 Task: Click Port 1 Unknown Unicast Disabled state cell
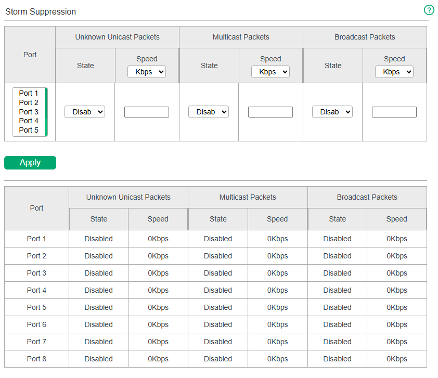99,239
